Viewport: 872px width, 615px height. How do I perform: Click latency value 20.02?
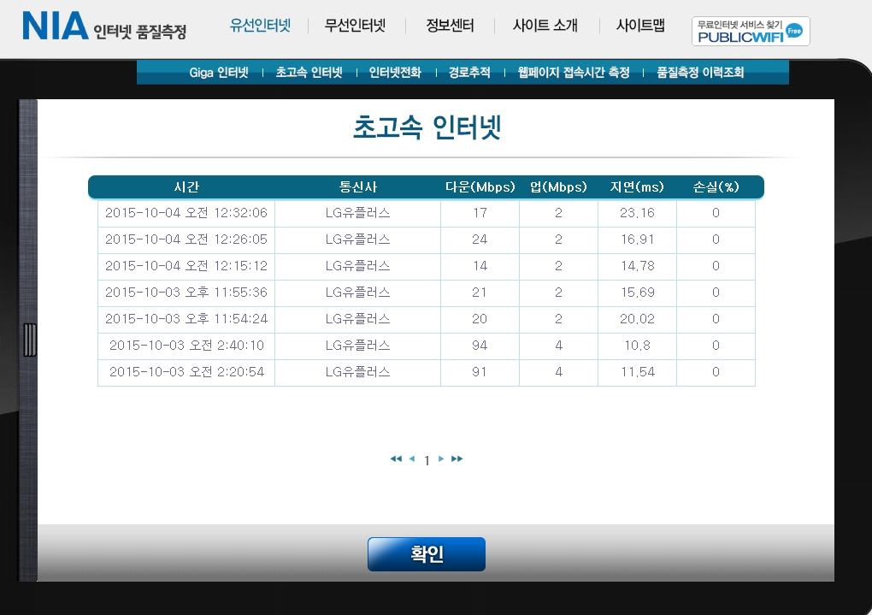coord(637,319)
